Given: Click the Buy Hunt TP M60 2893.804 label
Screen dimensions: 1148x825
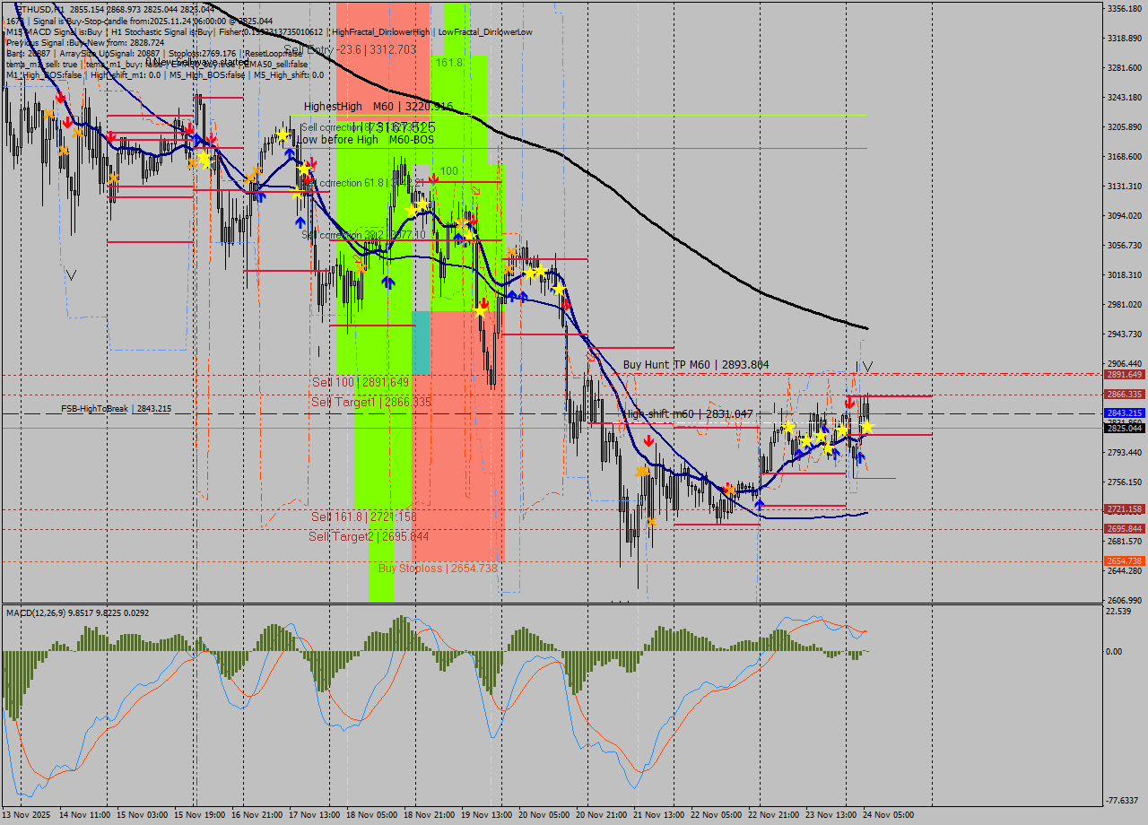Looking at the screenshot, I should (695, 364).
